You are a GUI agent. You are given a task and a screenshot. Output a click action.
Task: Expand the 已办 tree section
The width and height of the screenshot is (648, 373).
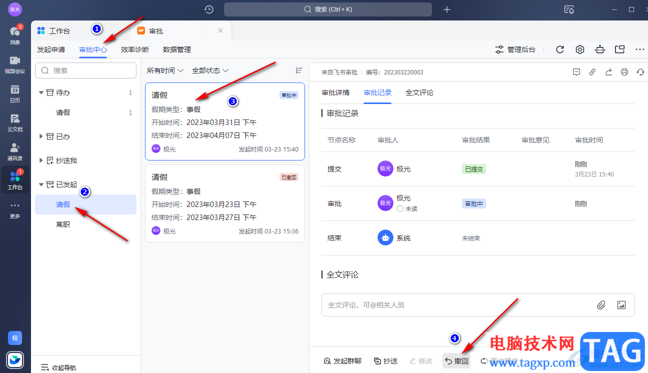click(41, 136)
